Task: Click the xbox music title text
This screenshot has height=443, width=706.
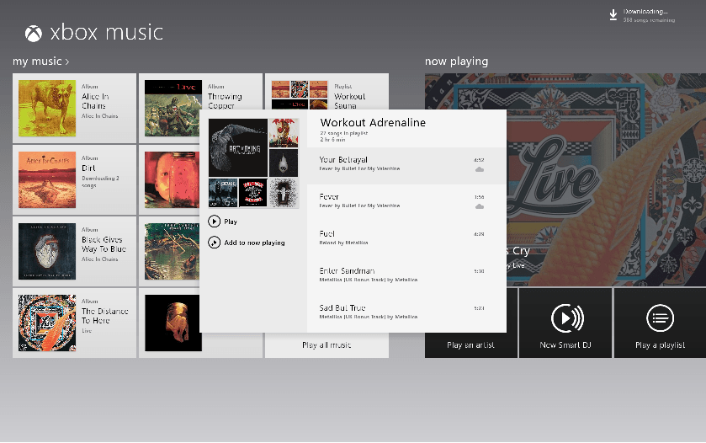Action: pos(107,33)
